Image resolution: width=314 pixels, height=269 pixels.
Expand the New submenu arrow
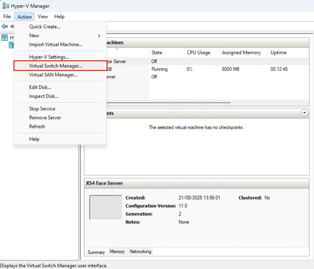(99, 36)
